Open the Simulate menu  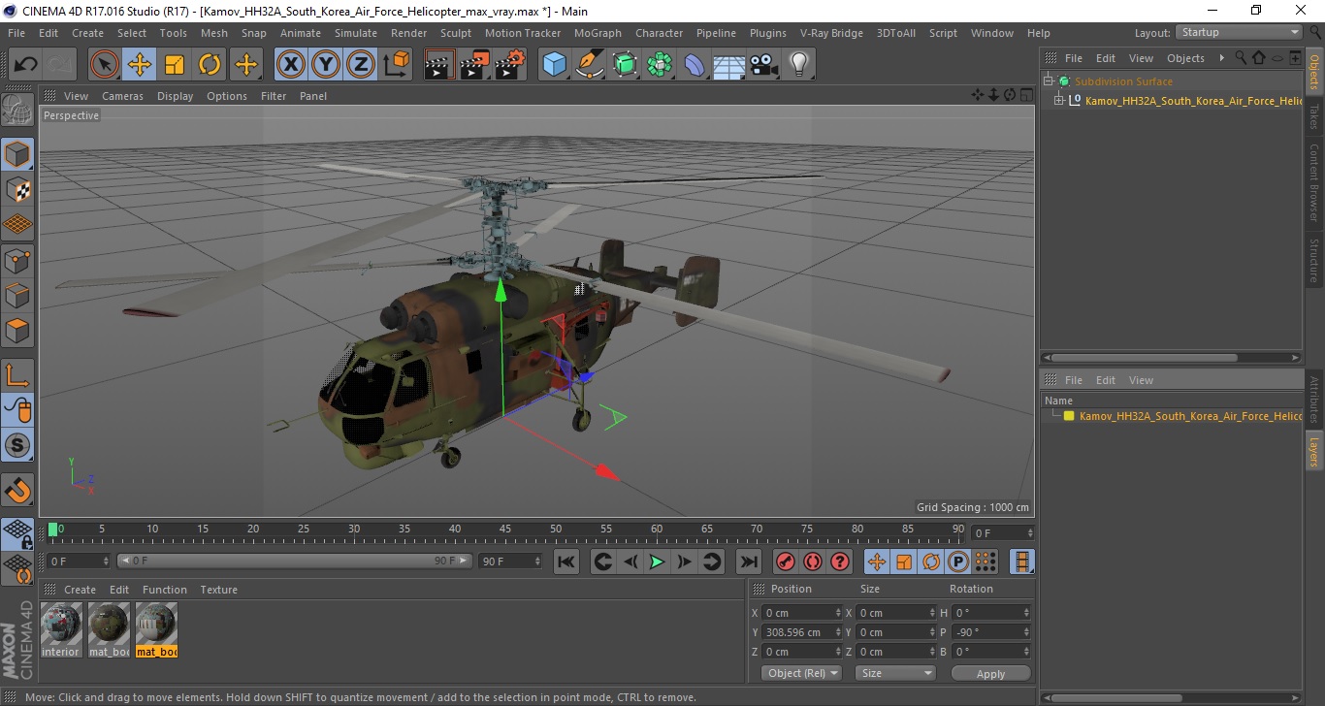click(x=356, y=33)
